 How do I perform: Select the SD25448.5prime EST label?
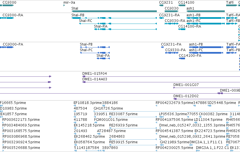point(221,103)
